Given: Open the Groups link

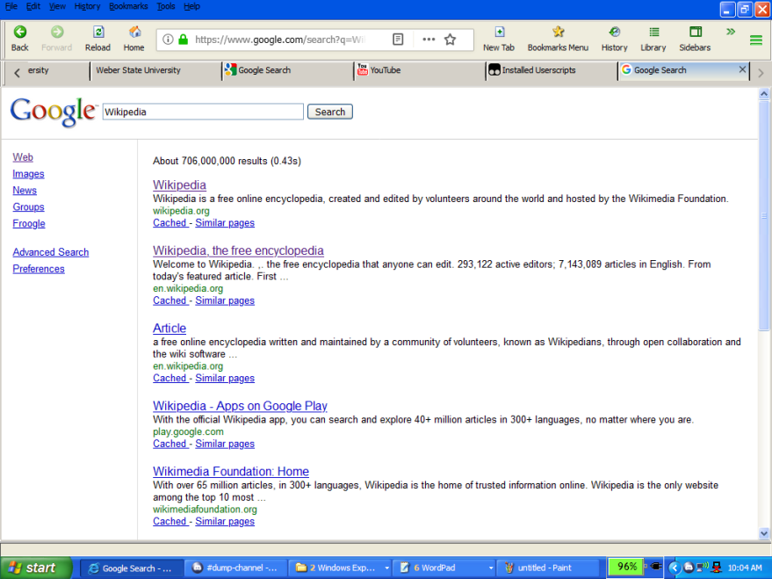Looking at the screenshot, I should point(29,206).
